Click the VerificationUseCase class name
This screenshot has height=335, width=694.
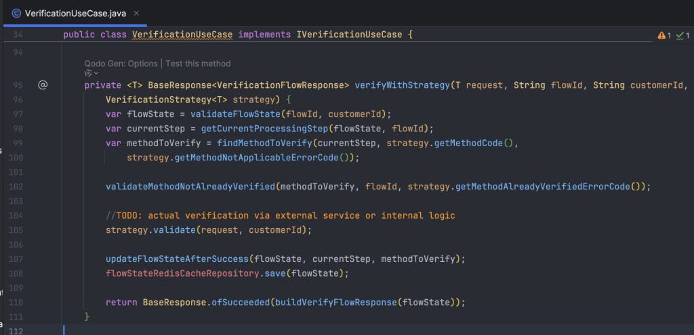[182, 35]
